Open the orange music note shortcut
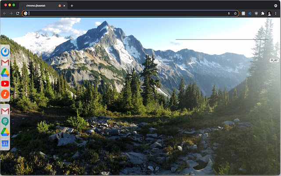281x176 pixels. click(5, 94)
